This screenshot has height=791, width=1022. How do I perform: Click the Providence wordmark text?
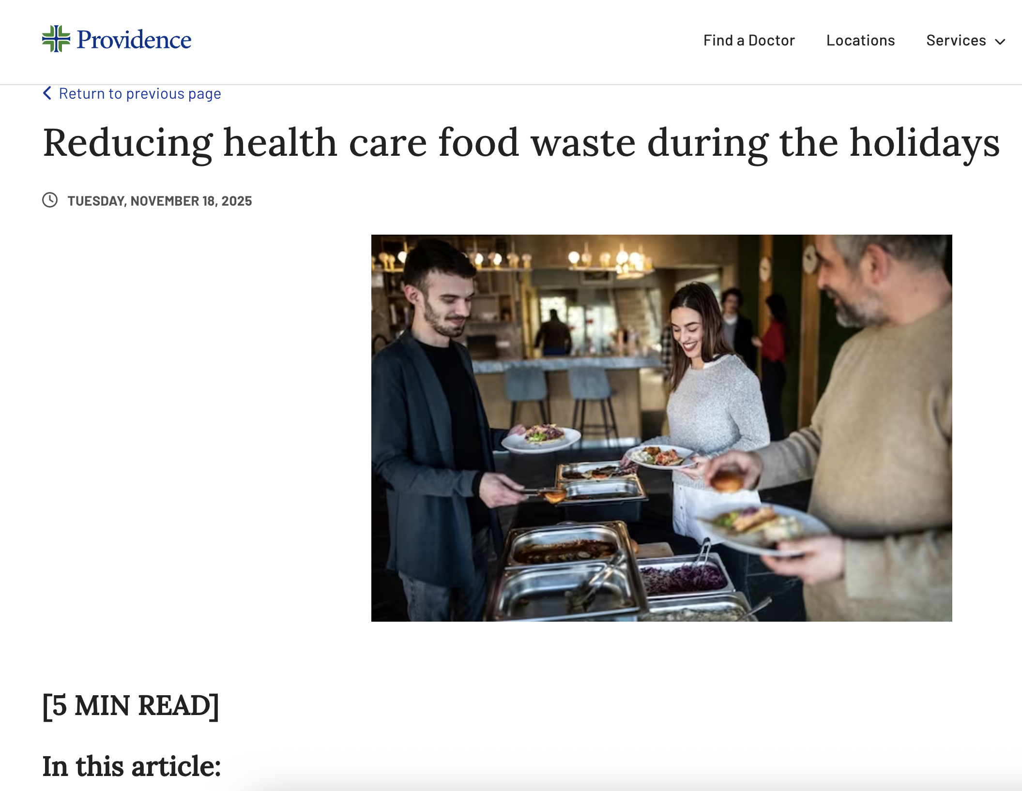click(x=134, y=40)
